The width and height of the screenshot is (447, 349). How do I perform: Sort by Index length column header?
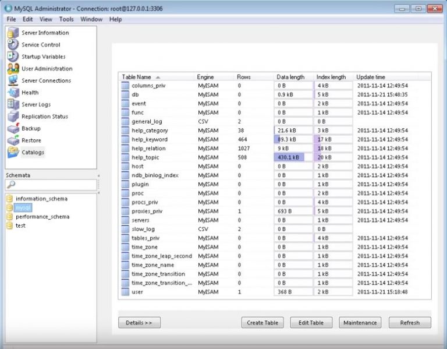point(335,77)
